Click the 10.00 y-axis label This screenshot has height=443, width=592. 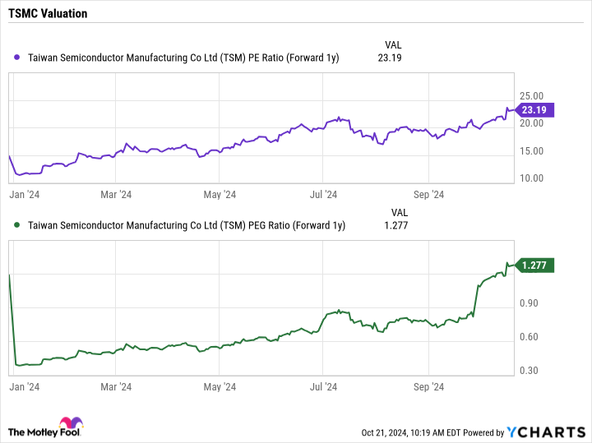[532, 178]
